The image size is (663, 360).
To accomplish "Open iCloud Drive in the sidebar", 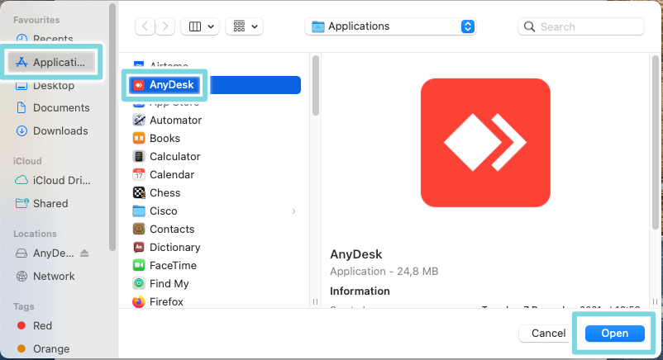I will pos(53,181).
